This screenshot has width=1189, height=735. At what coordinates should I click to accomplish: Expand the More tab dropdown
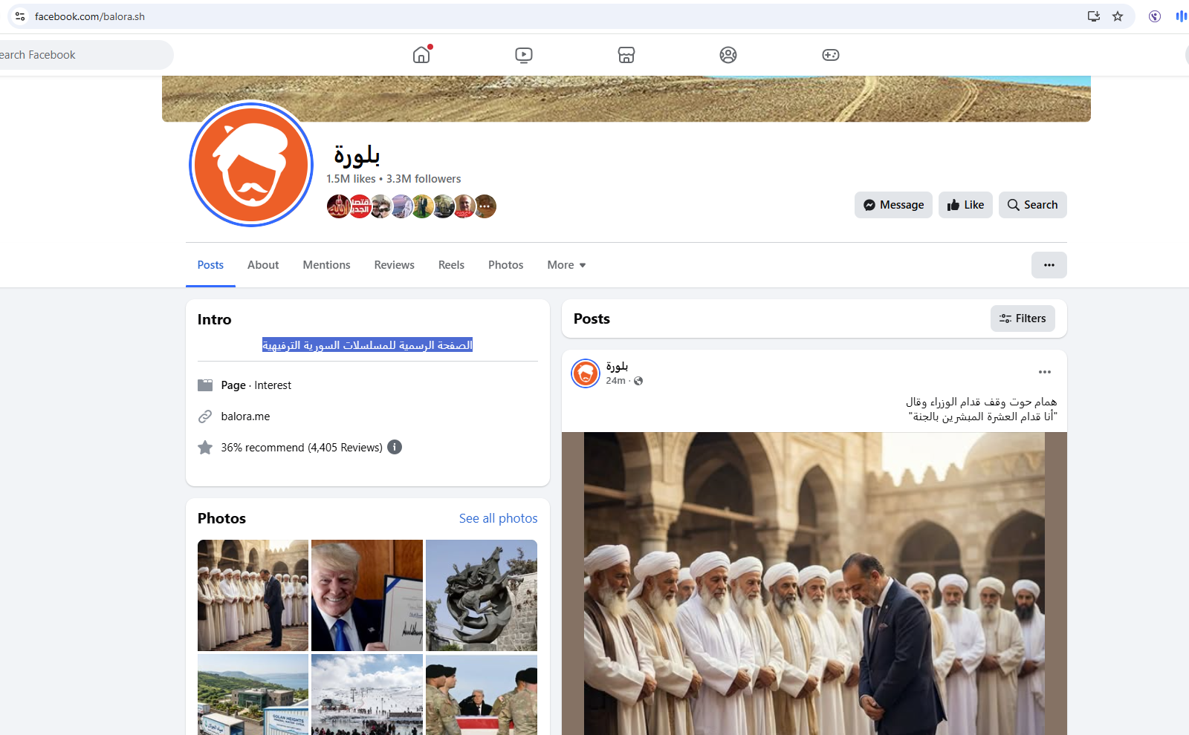coord(566,264)
